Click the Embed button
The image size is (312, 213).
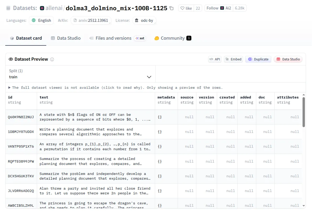pos(233,59)
